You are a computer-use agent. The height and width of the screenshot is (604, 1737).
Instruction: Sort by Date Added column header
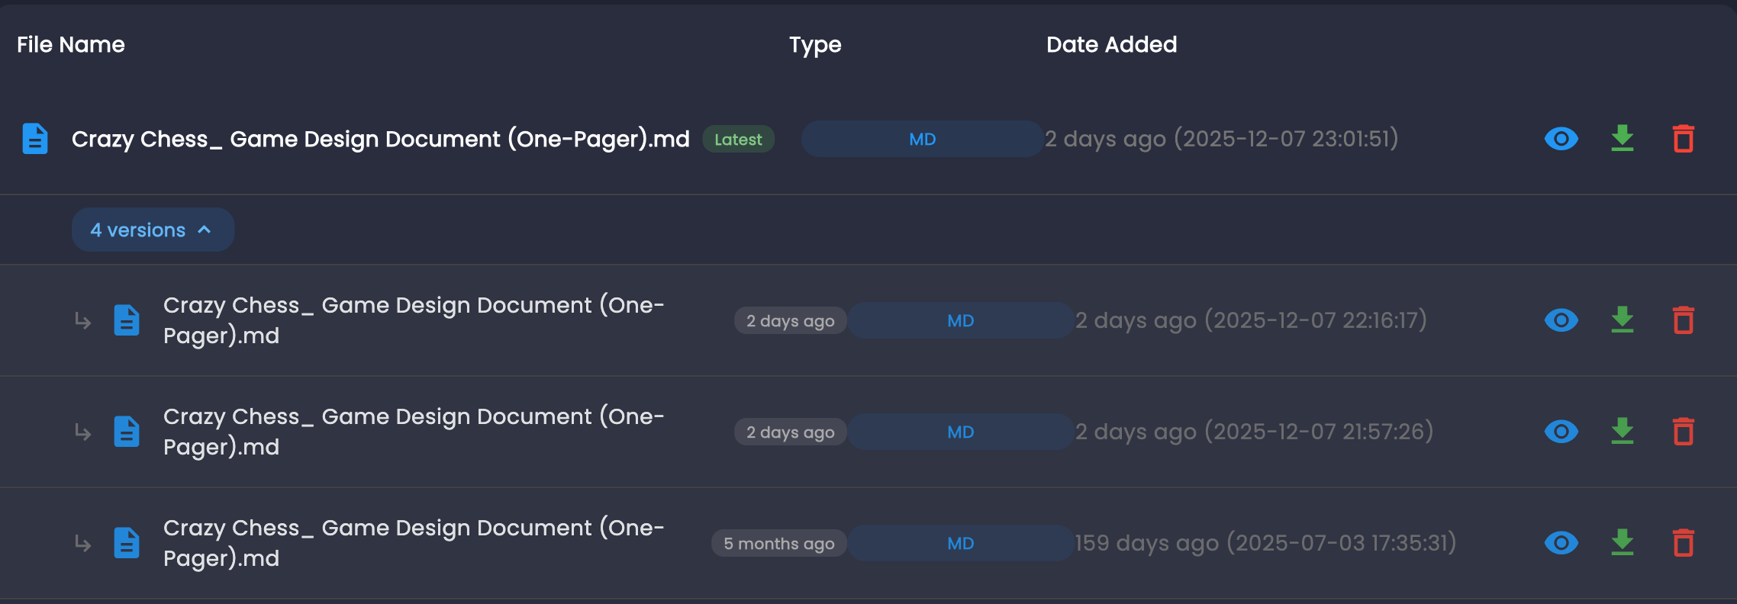tap(1111, 44)
